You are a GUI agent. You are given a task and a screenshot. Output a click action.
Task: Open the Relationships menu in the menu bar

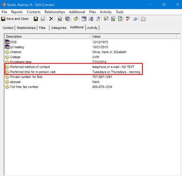click(x=55, y=12)
